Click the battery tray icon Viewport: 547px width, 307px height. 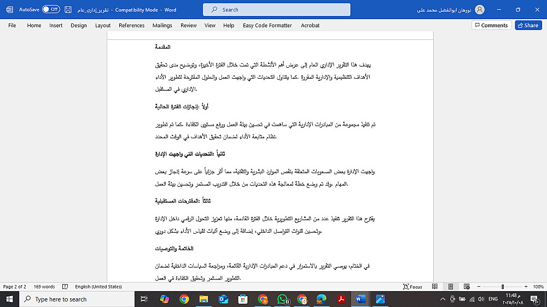pyautogui.click(x=462, y=299)
